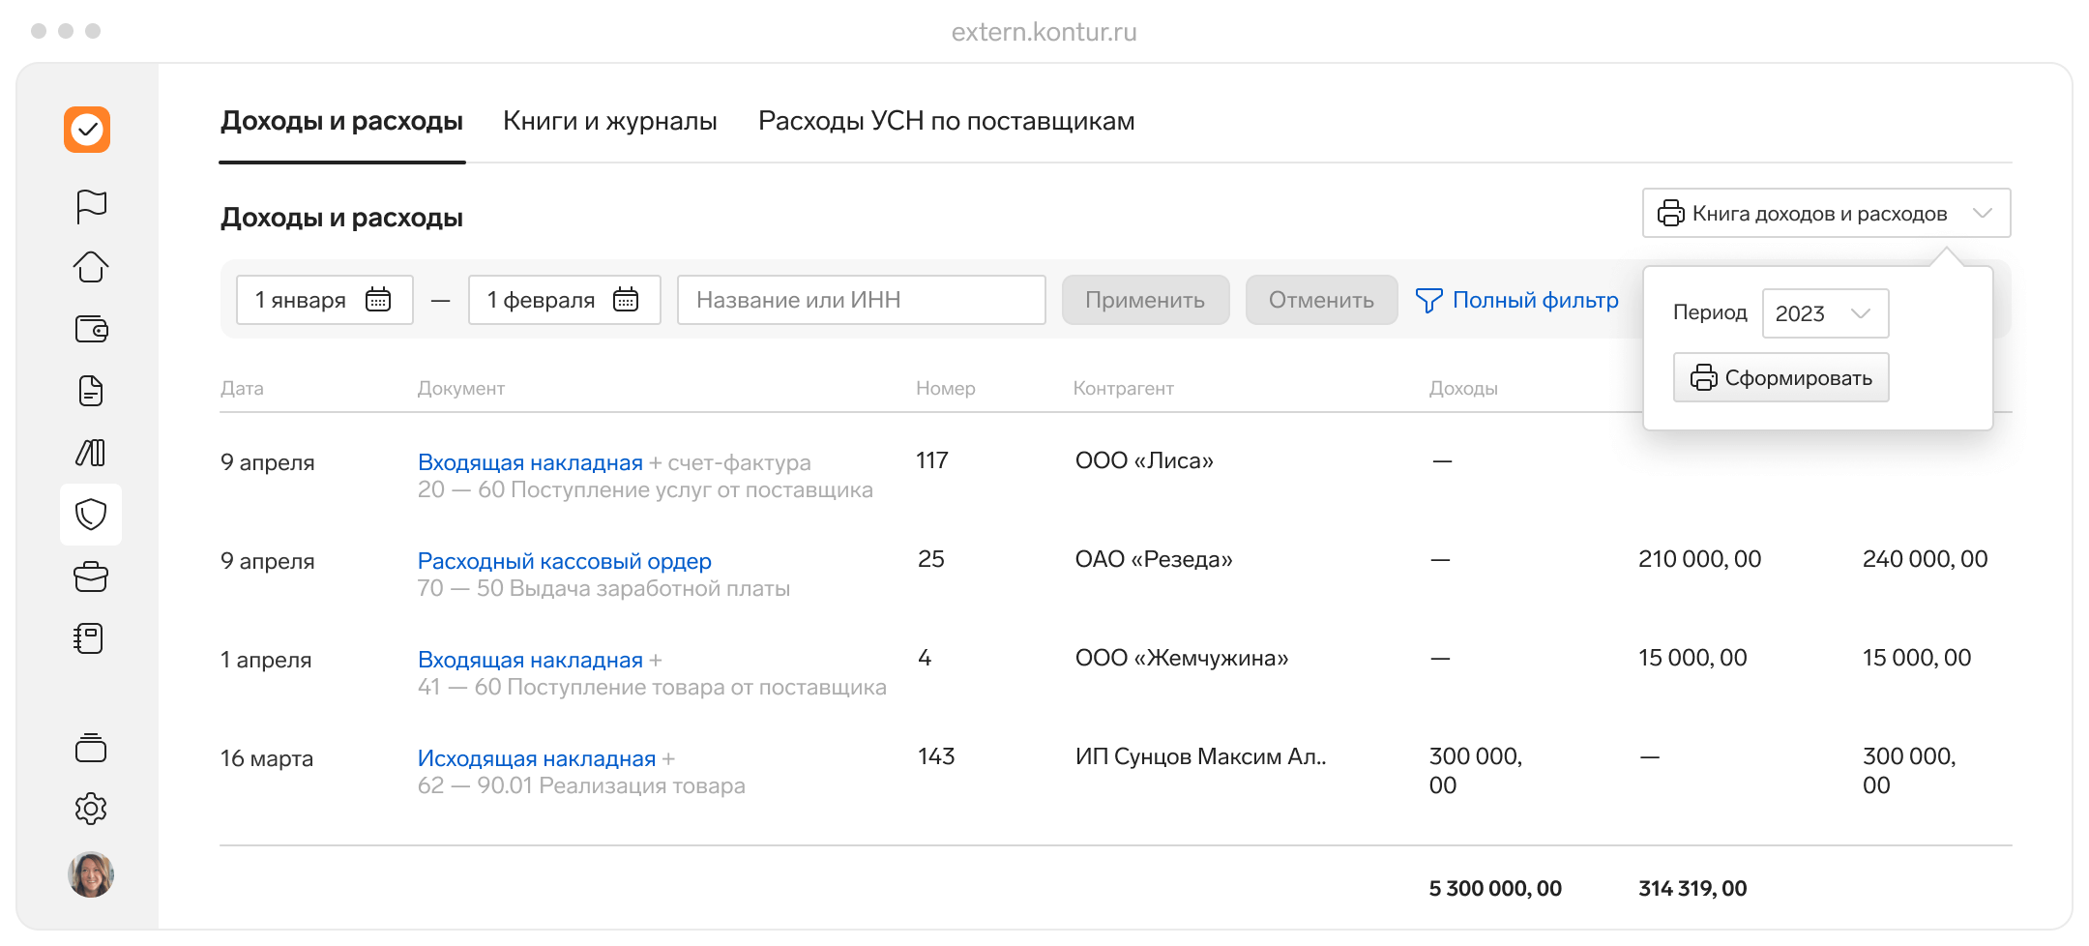Open calendar for the 1 февраля date
Viewport: 2089px width, 946px height.
626,300
